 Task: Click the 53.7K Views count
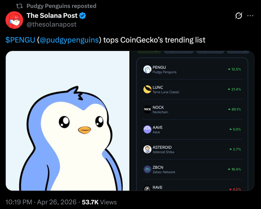click(x=99, y=202)
